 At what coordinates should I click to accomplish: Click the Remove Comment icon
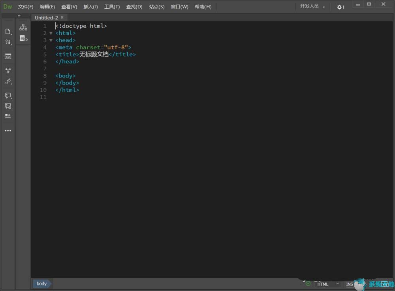pyautogui.click(x=8, y=106)
